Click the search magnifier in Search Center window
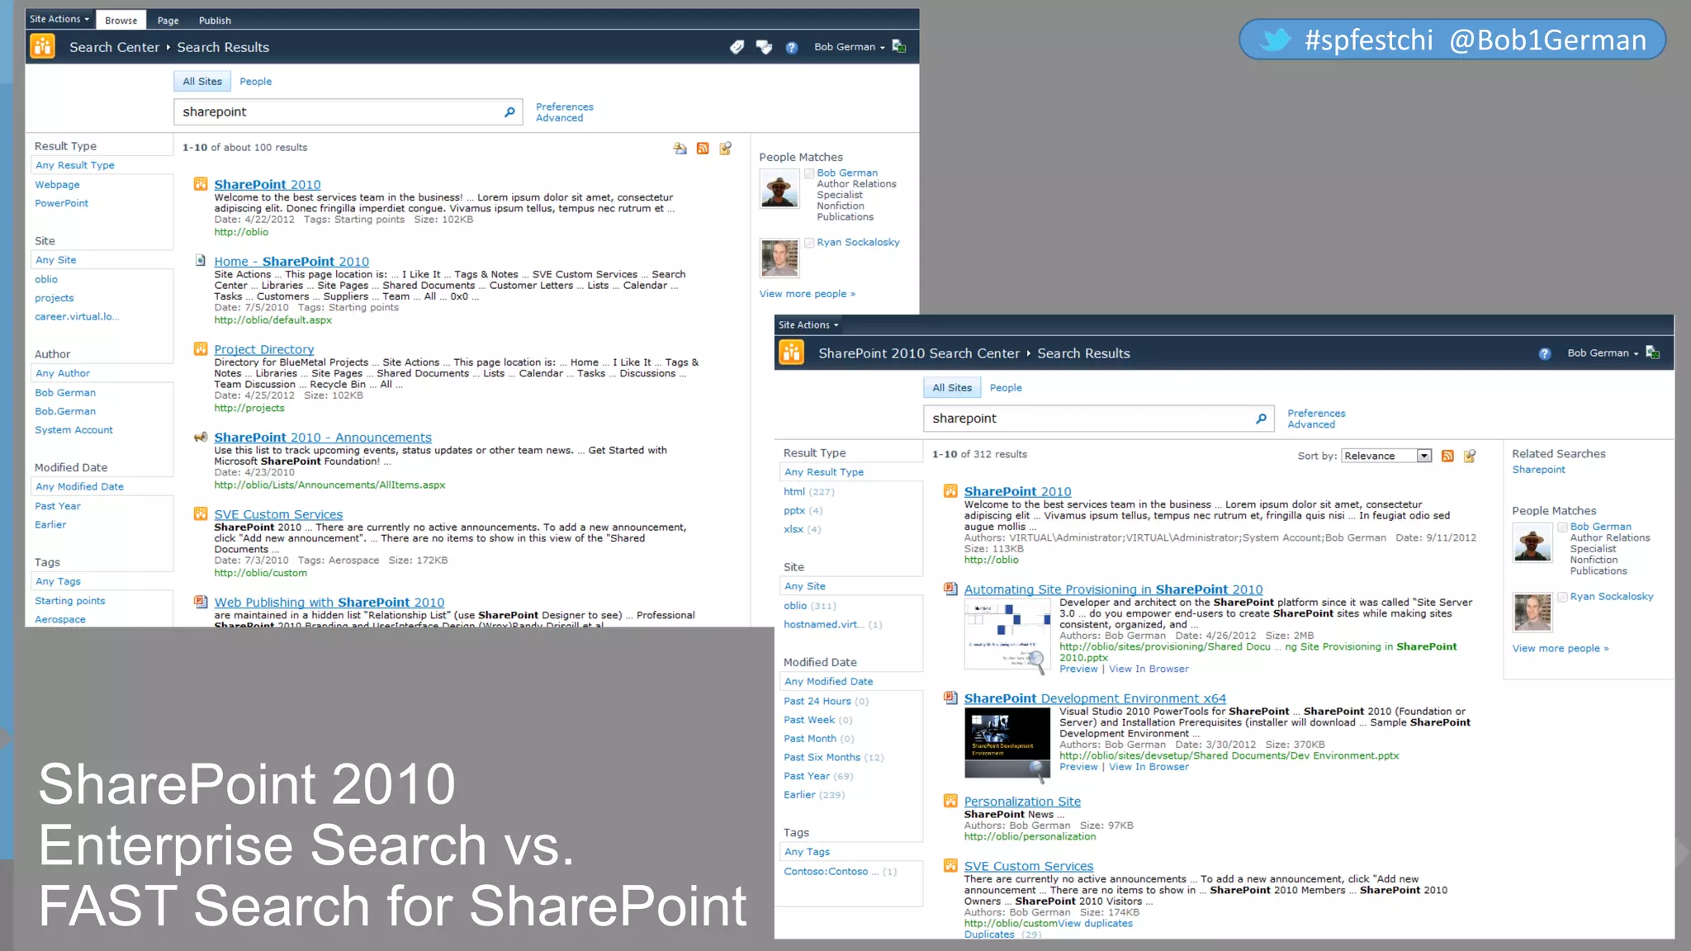This screenshot has height=951, width=1691. 509,112
